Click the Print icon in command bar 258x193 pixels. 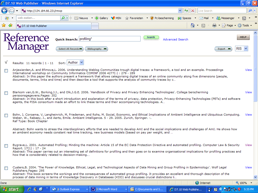[x=214, y=25]
